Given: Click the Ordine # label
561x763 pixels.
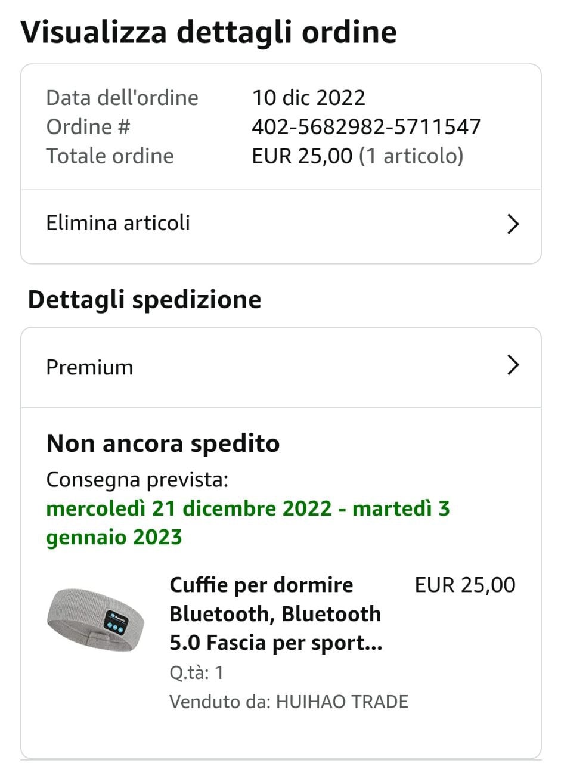Looking at the screenshot, I should pyautogui.click(x=88, y=127).
